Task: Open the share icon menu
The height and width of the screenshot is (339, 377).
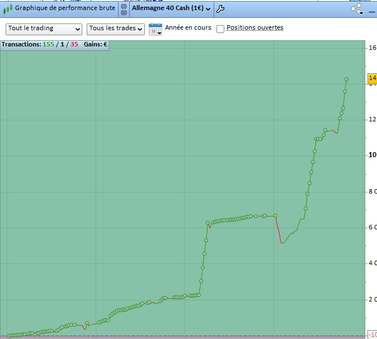Action: (357, 9)
